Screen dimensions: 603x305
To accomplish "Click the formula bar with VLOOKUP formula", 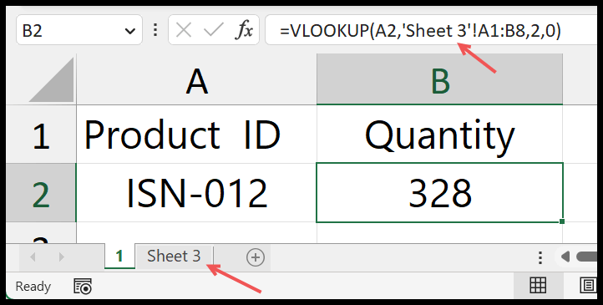I will coord(431,30).
